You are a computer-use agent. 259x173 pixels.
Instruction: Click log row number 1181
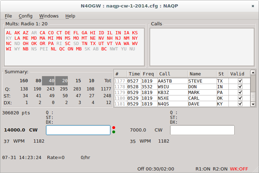click(x=120, y=104)
